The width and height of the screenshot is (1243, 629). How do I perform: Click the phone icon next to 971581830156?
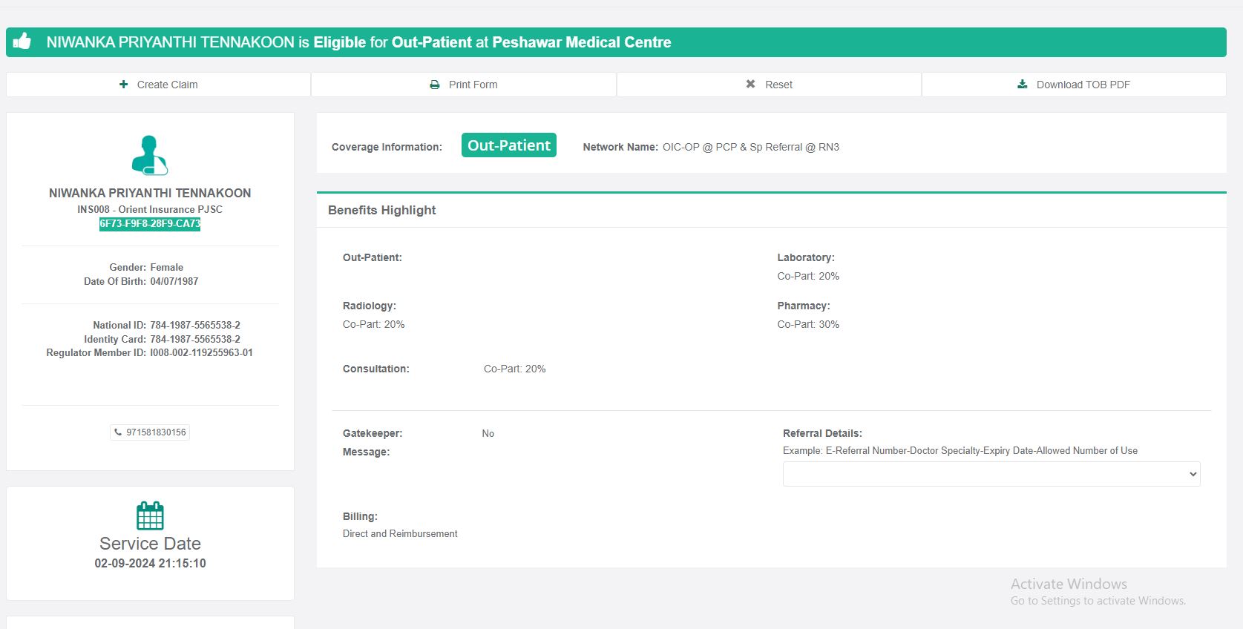[118, 432]
